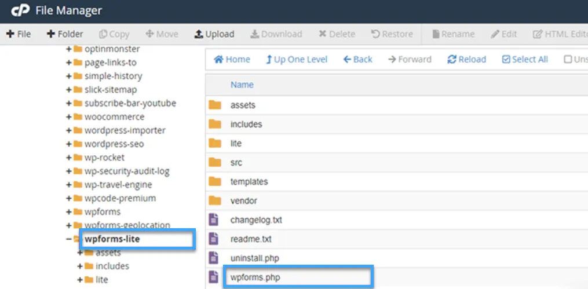This screenshot has width=588, height=289.
Task: Click the Edit toolbar button
Action: coord(504,34)
